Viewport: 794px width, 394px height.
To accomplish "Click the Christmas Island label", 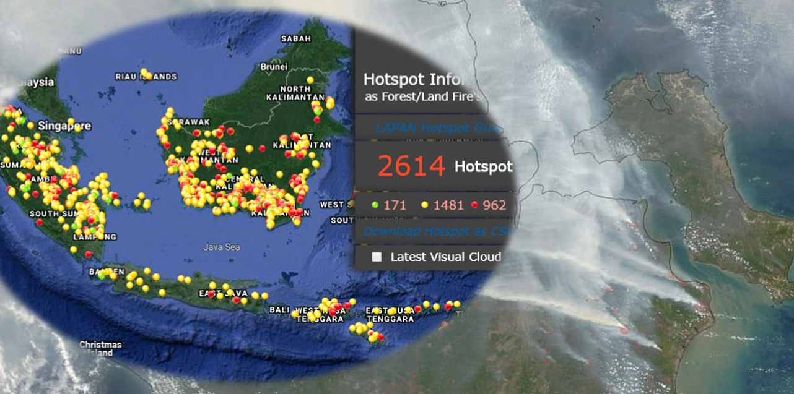I will 100,349.
